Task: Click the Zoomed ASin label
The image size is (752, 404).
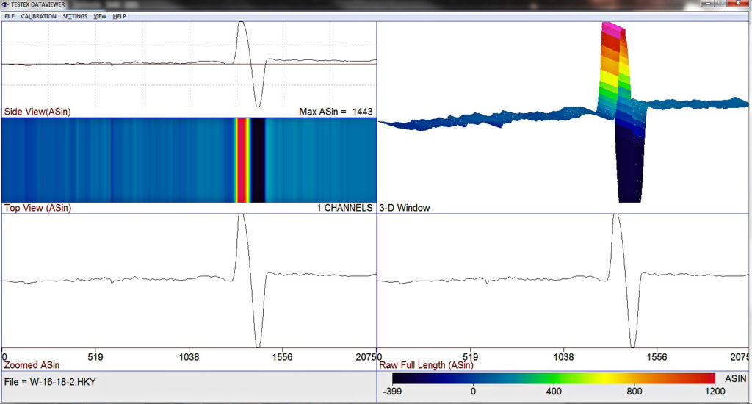Action: tap(32, 365)
